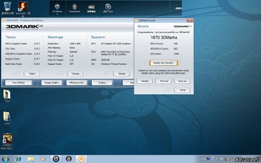This screenshot has width=261, height=163.
Task: Click the red tray icon beside the flag
Action: [x=226, y=159]
